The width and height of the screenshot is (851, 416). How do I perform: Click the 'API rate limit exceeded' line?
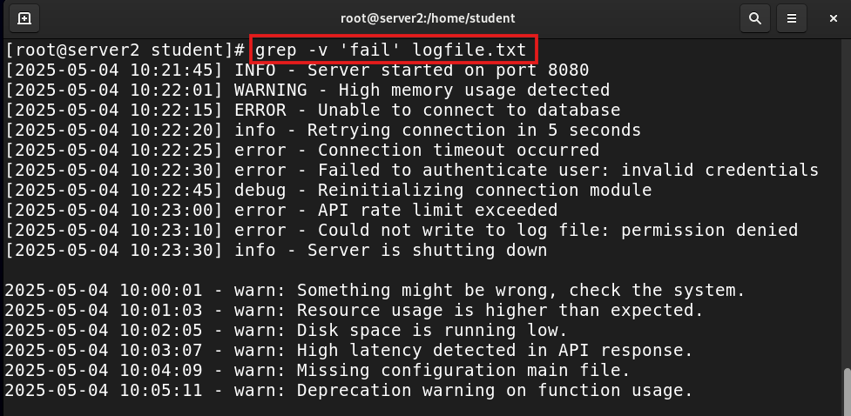click(281, 211)
